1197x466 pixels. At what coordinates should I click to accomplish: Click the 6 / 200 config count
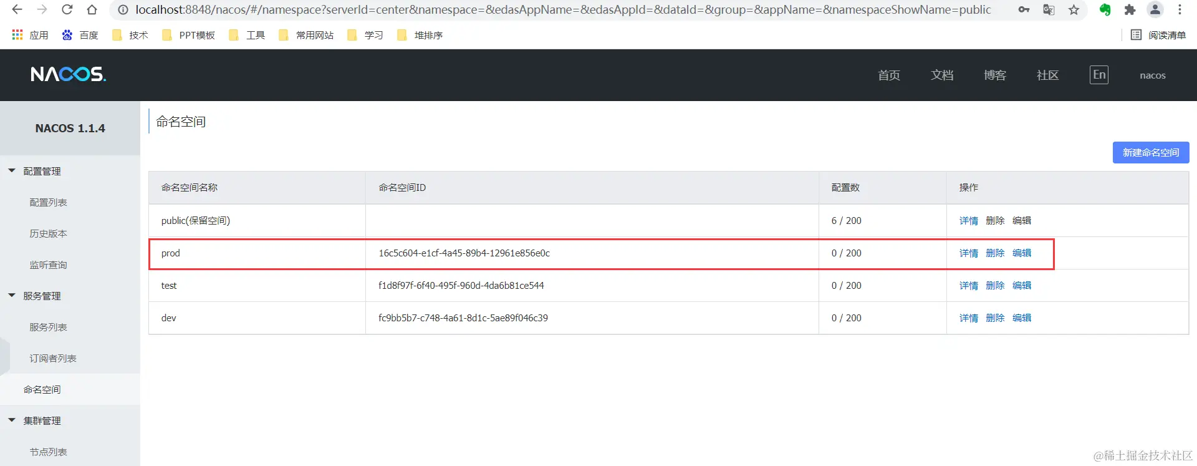click(x=846, y=220)
